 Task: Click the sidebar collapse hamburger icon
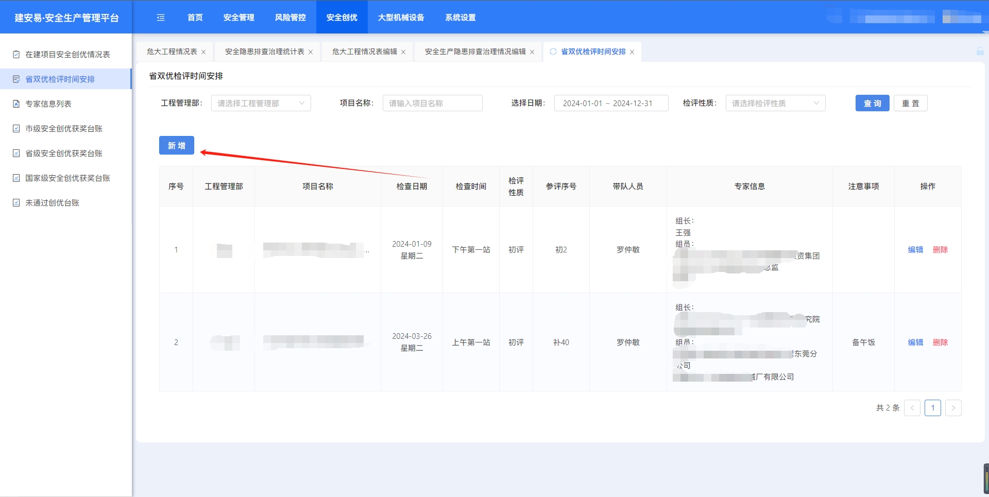pos(161,18)
